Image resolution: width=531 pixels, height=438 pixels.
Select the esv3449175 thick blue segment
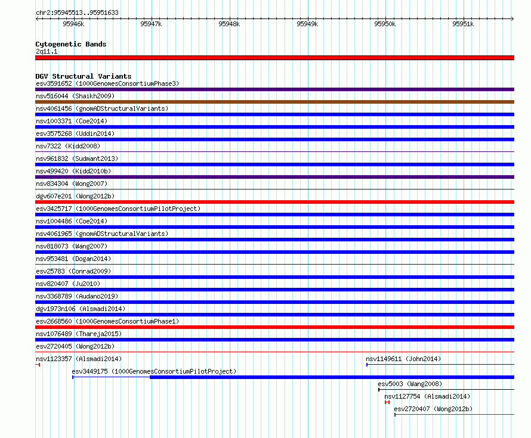(332, 377)
